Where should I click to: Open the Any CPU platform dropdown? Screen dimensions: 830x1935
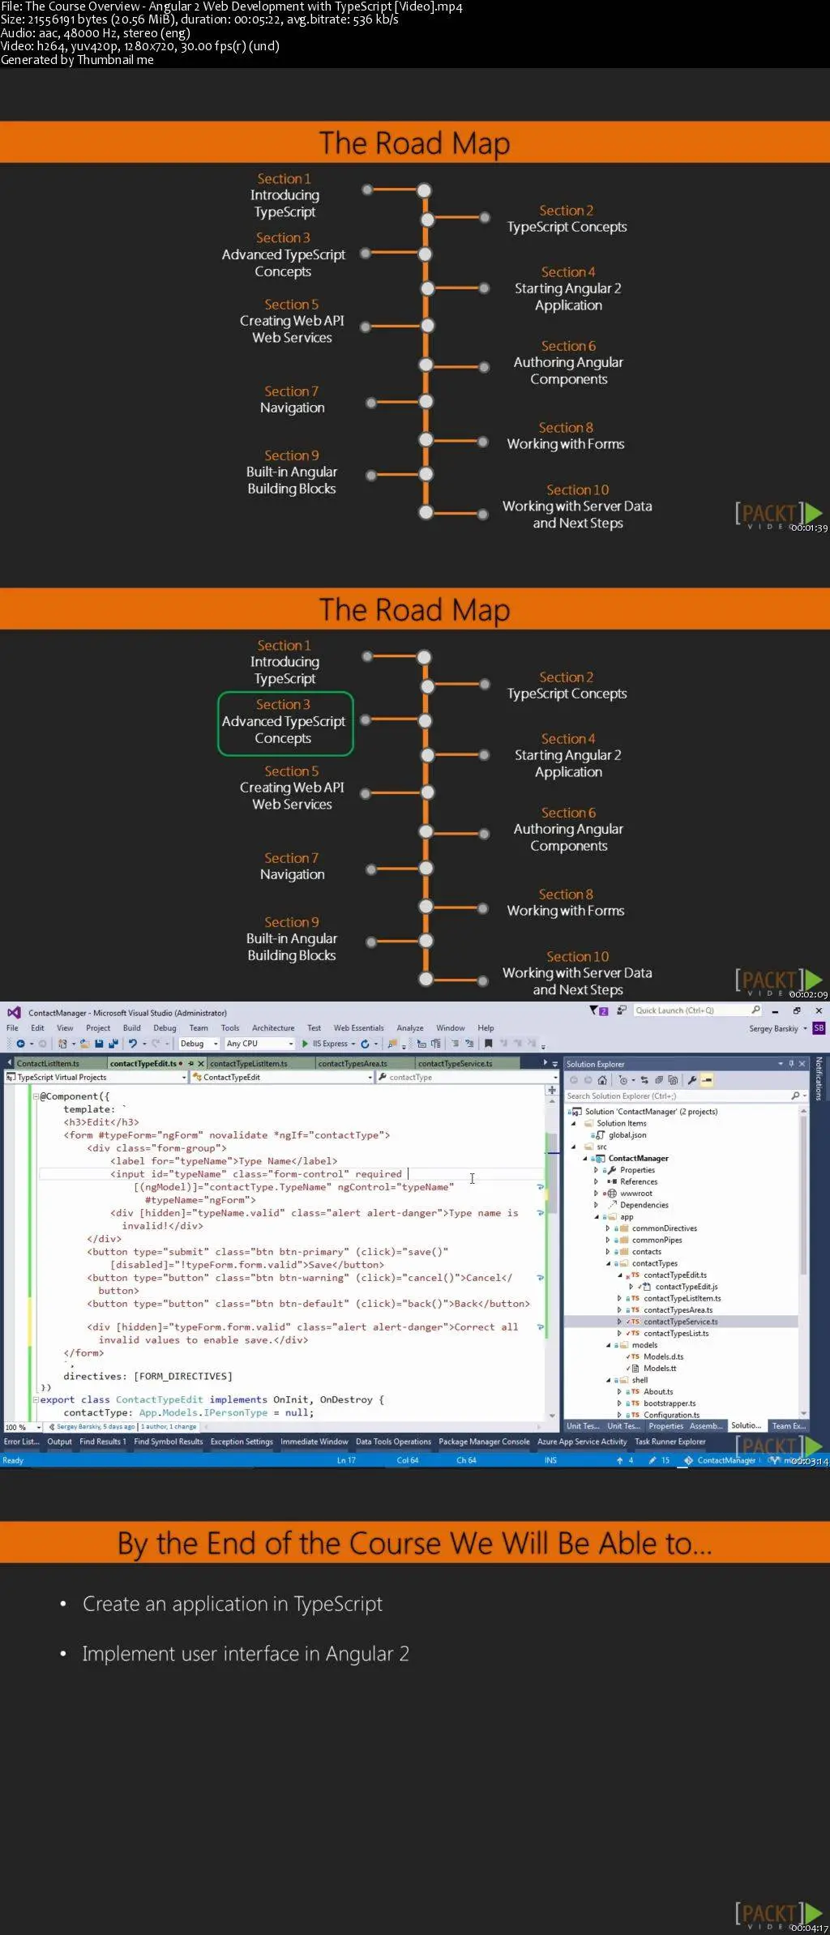(259, 1044)
